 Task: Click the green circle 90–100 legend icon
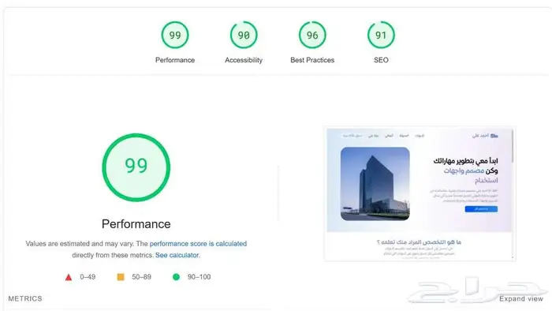click(x=176, y=277)
